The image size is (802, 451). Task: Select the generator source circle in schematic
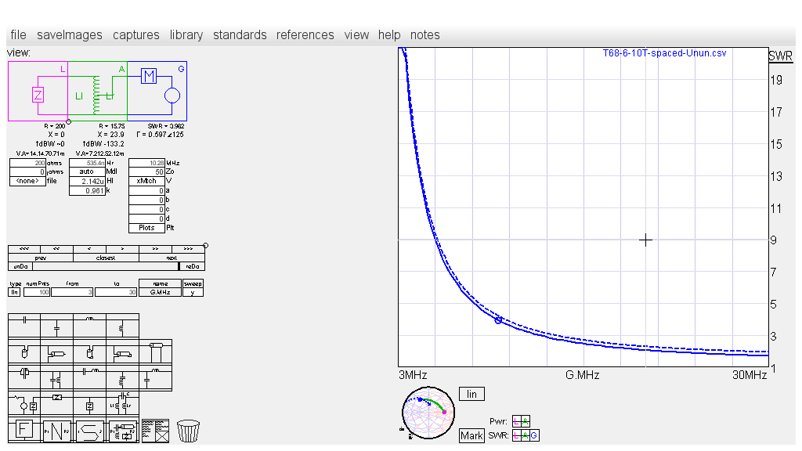pyautogui.click(x=172, y=96)
